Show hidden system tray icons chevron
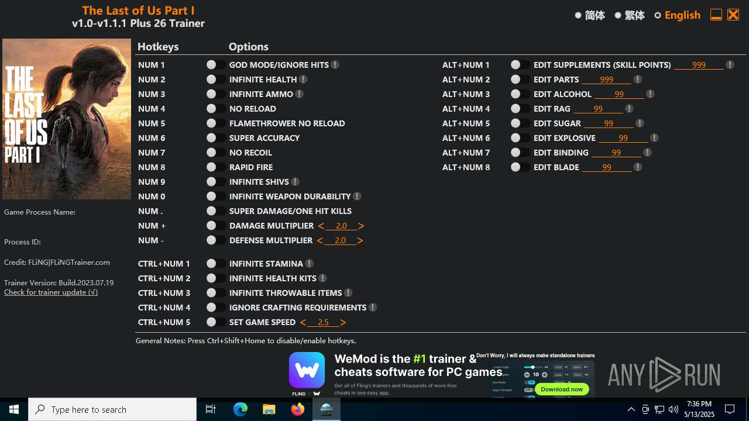The width and height of the screenshot is (749, 421). tap(631, 409)
